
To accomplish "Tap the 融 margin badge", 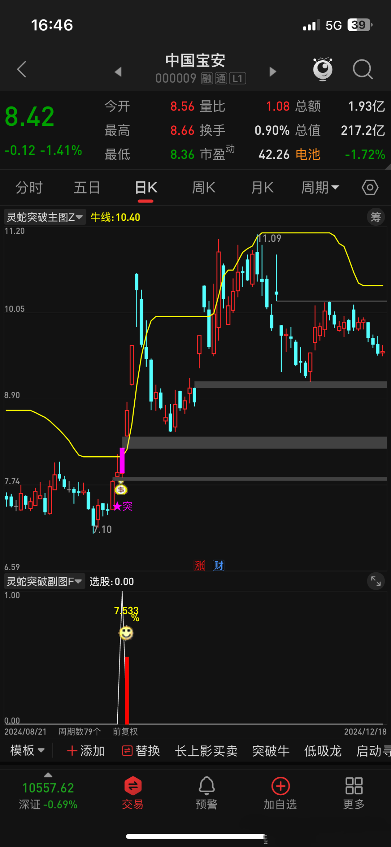I will point(207,78).
